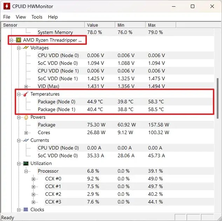Open the View menu
This screenshot has height=221, width=222.
21,17
